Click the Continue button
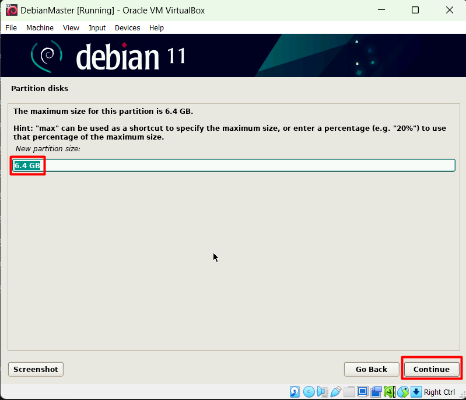466x400 pixels. point(432,369)
